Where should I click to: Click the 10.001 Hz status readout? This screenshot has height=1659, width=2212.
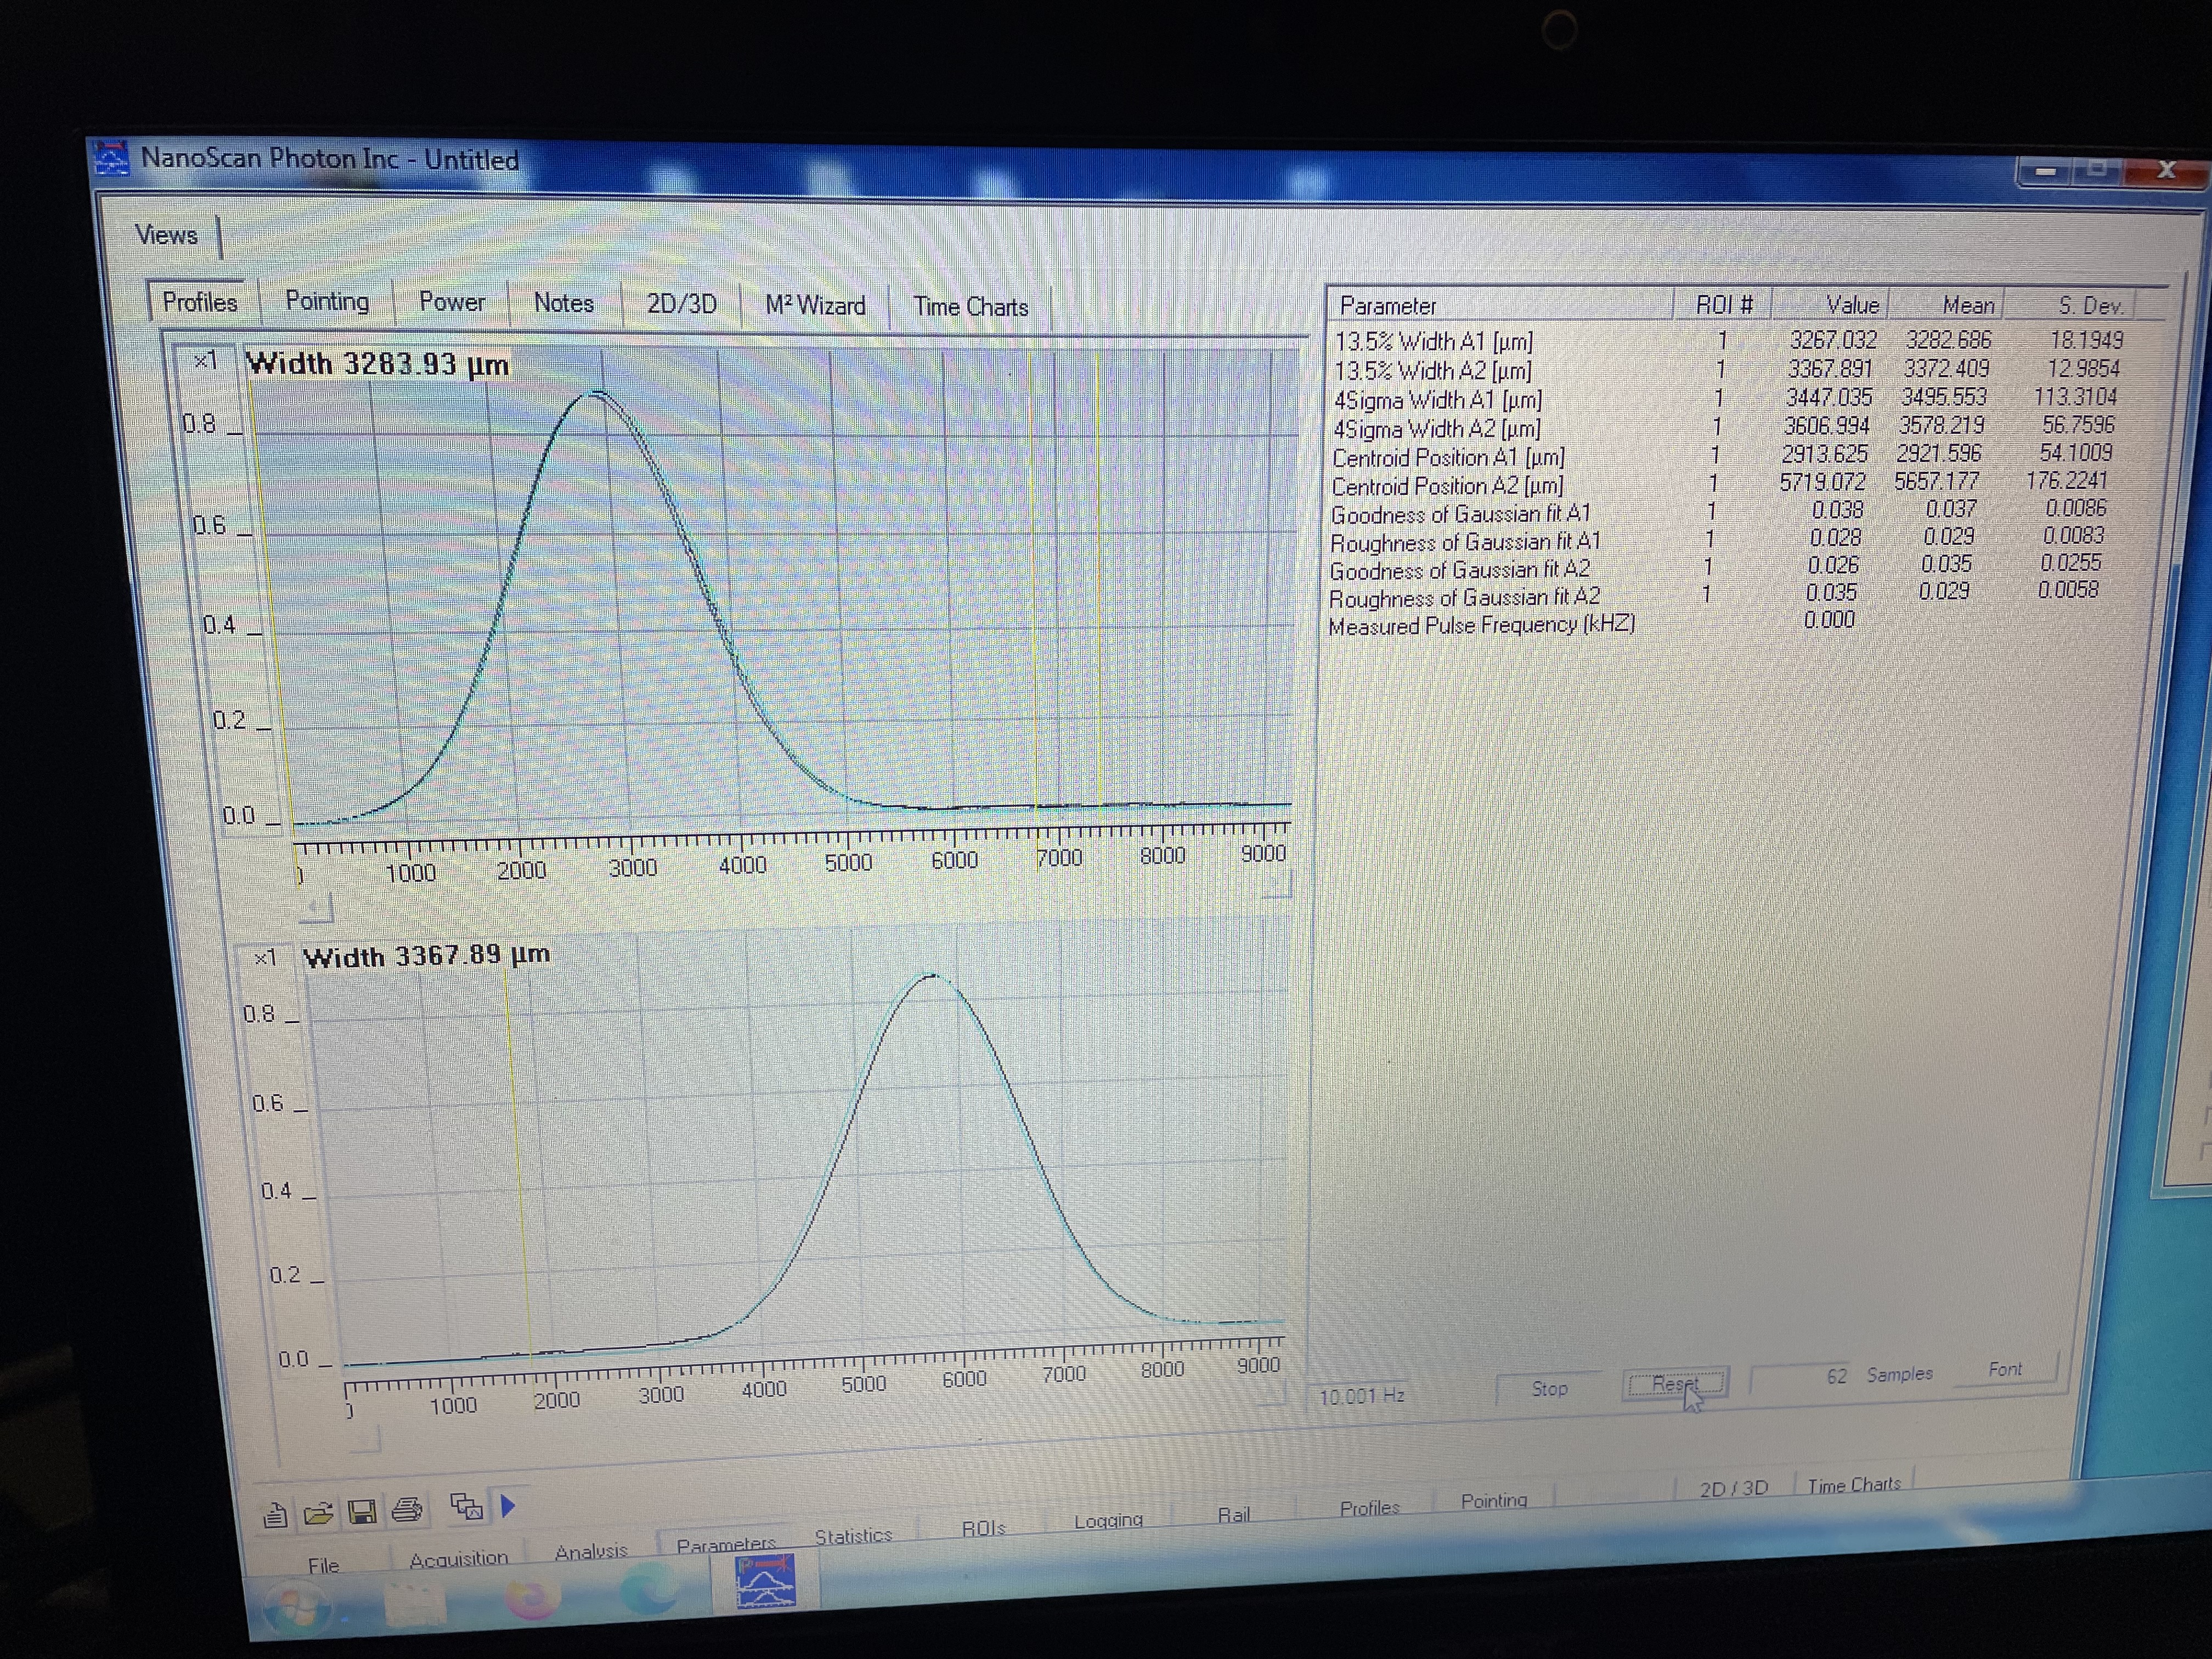[1361, 1396]
